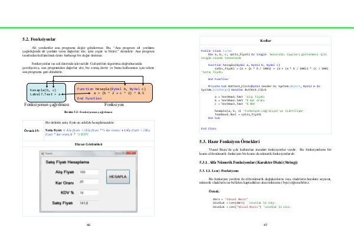The image size is (354, 249).
Task: Click the 'Resim 5.1' figure caption
Action: pyautogui.click(x=88, y=112)
